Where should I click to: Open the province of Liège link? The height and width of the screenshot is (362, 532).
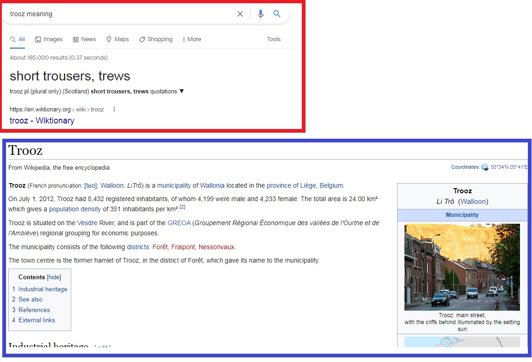point(291,185)
